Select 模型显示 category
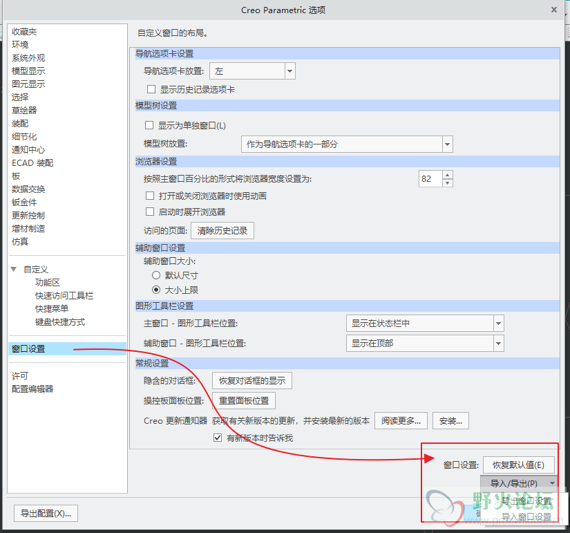The image size is (570, 533). pyautogui.click(x=28, y=71)
